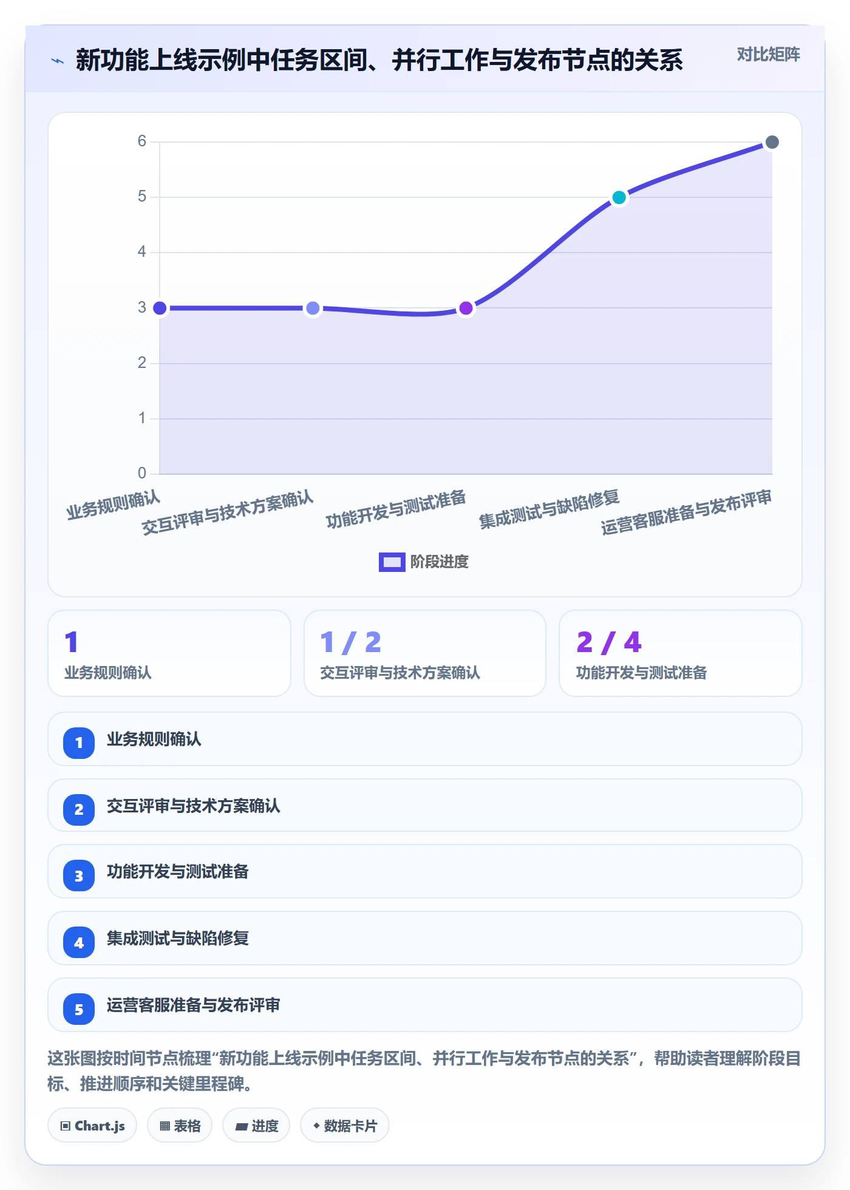This screenshot has width=850, height=1190.
Task: Click the description paragraph starting with 这张图按时间节点
Action: tap(424, 1071)
